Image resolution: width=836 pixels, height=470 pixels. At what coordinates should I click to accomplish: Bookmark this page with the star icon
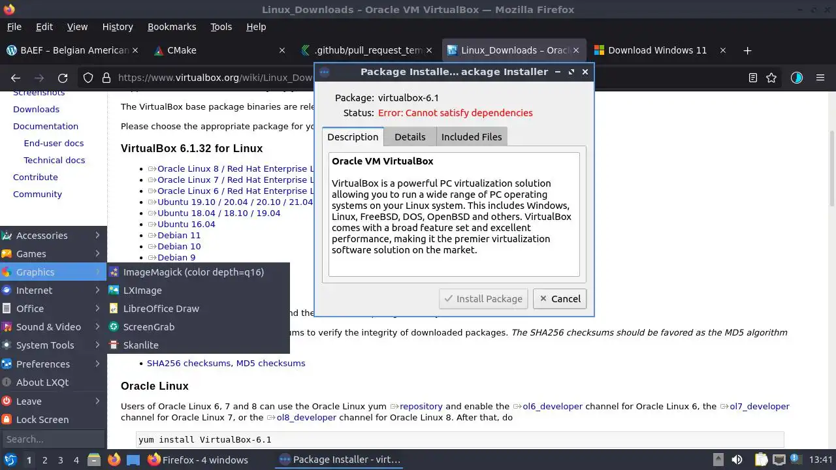[x=771, y=78]
